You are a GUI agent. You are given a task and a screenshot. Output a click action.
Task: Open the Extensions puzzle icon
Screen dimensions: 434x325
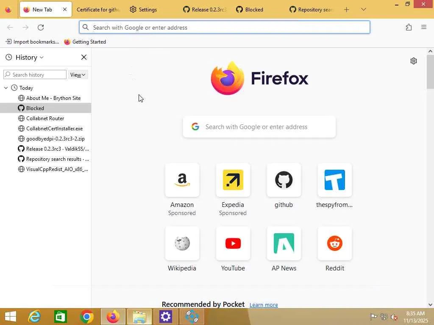[409, 27]
